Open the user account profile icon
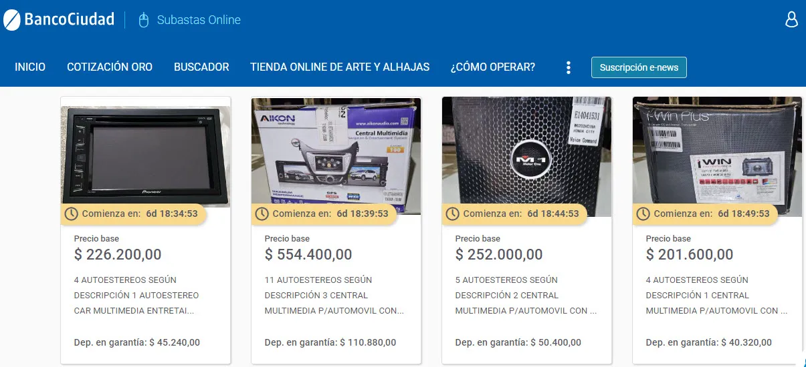 [x=791, y=20]
